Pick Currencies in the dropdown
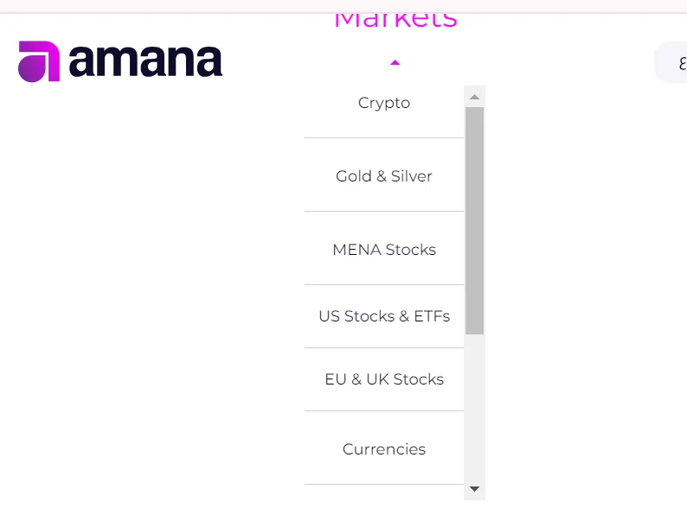Viewport: 687px width, 515px height. coord(384,449)
